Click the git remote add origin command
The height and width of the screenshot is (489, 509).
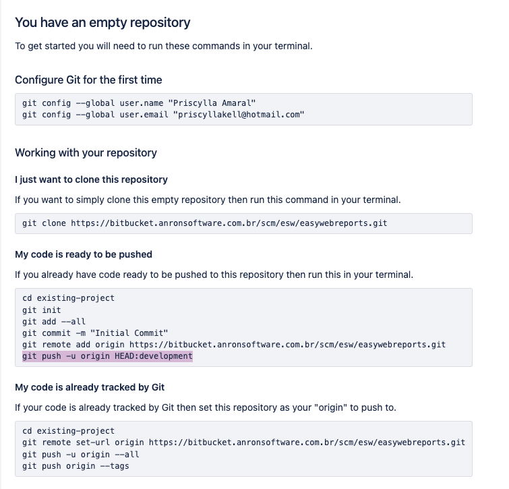(x=233, y=344)
